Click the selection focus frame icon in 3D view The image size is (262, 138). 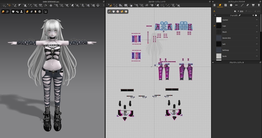click(x=45, y=12)
